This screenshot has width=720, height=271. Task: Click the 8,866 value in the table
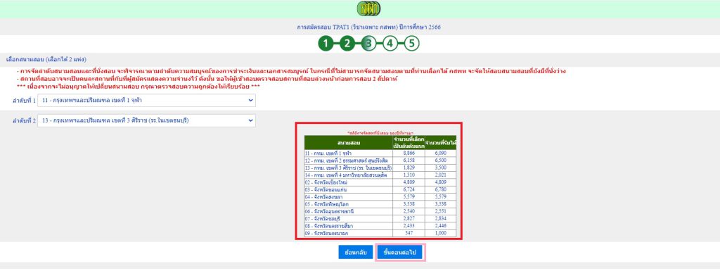pos(409,153)
